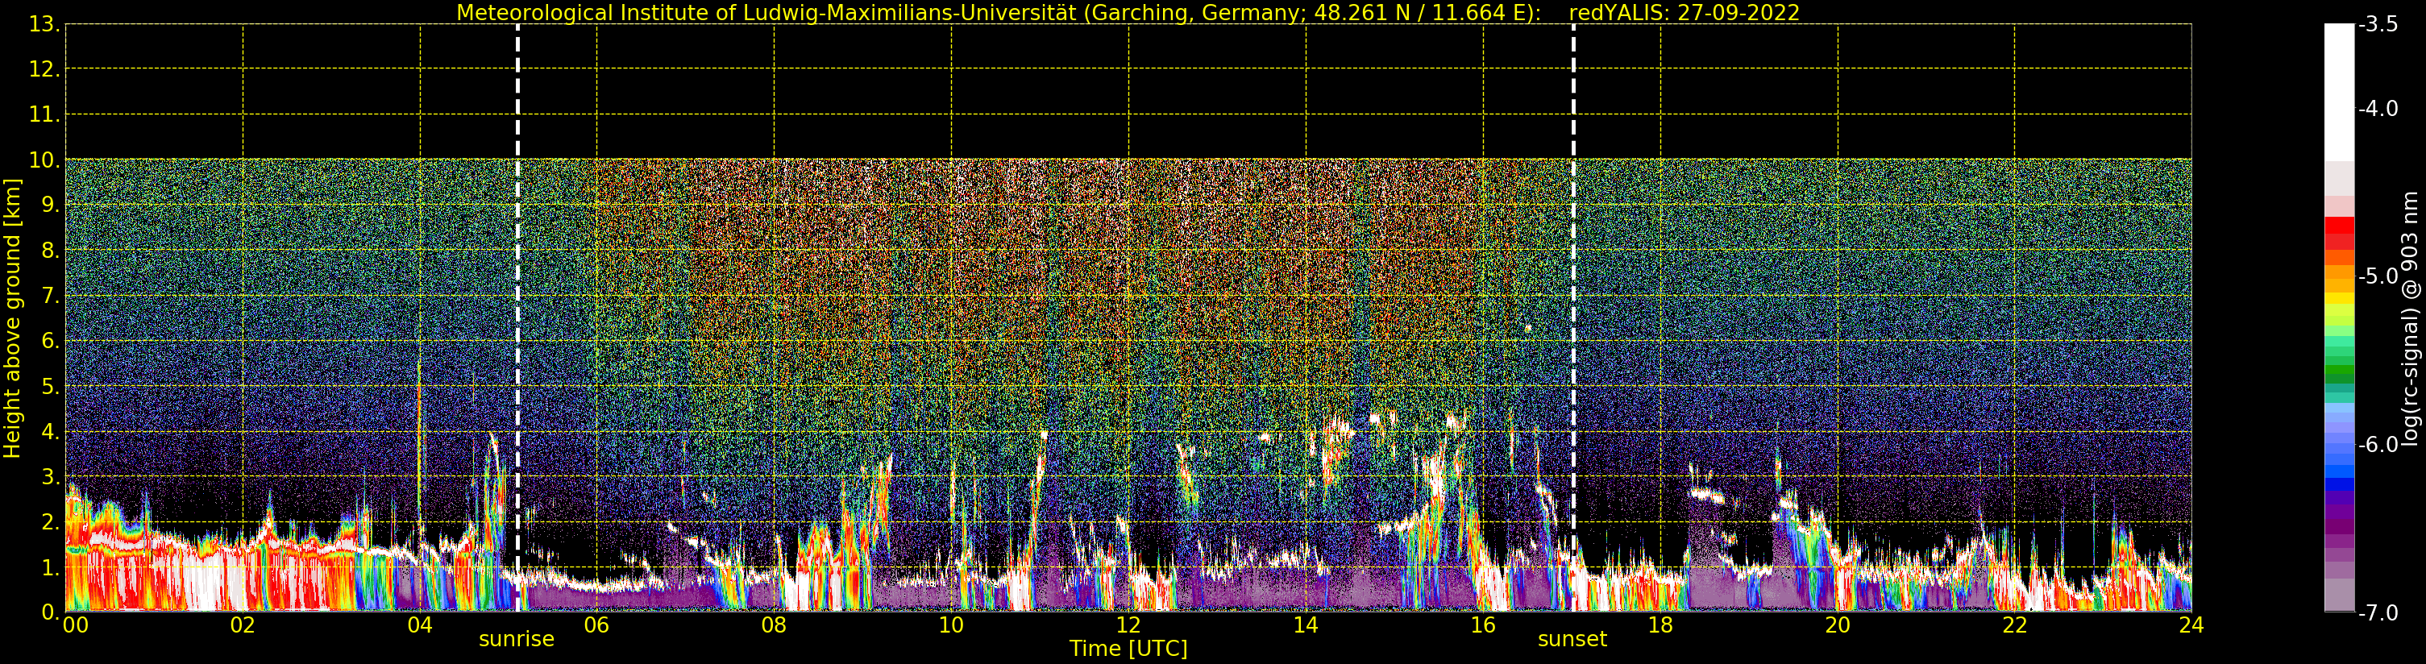This screenshot has width=2426, height=664.
Task: Click the white dashed sunset line
Action: point(1572,317)
